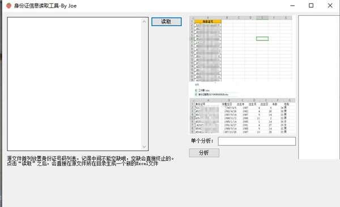Image resolution: width=340 pixels, height=207 pixels.
Task: Click the list box scrollbar up arrow
Action: pos(144,21)
